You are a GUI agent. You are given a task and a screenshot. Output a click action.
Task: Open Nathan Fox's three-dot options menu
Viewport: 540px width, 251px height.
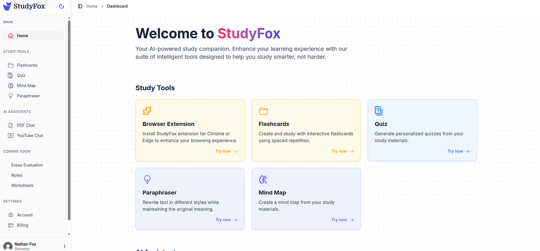pos(64,246)
